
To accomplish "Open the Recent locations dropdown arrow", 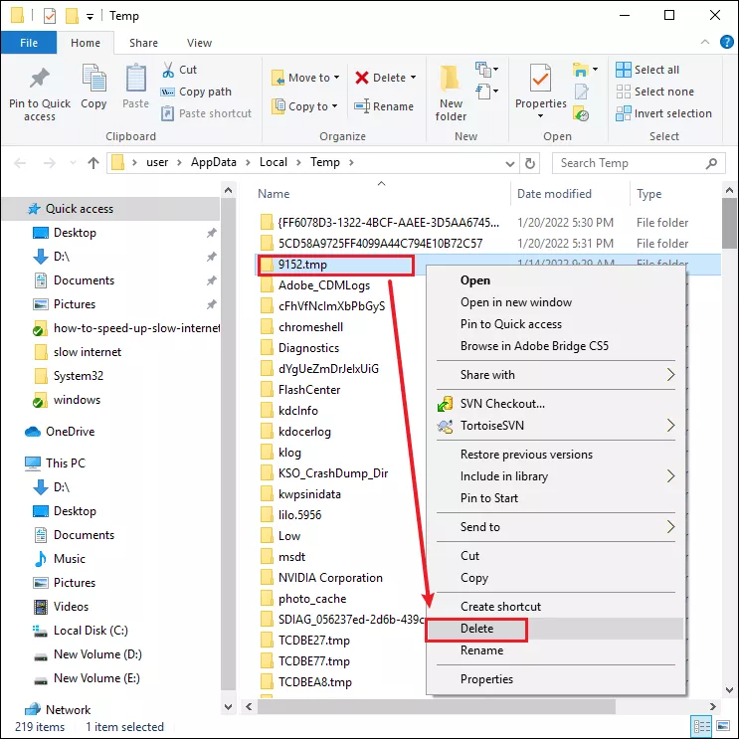I will point(73,163).
